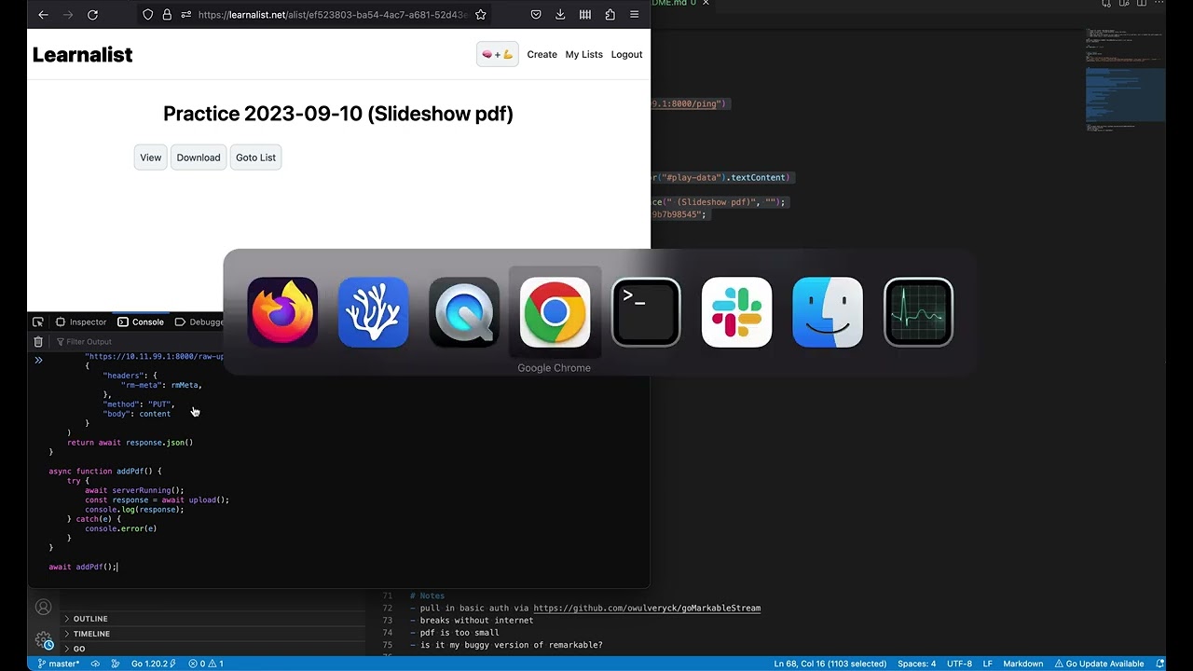Change indentation via Spaces: 4

tap(916, 664)
